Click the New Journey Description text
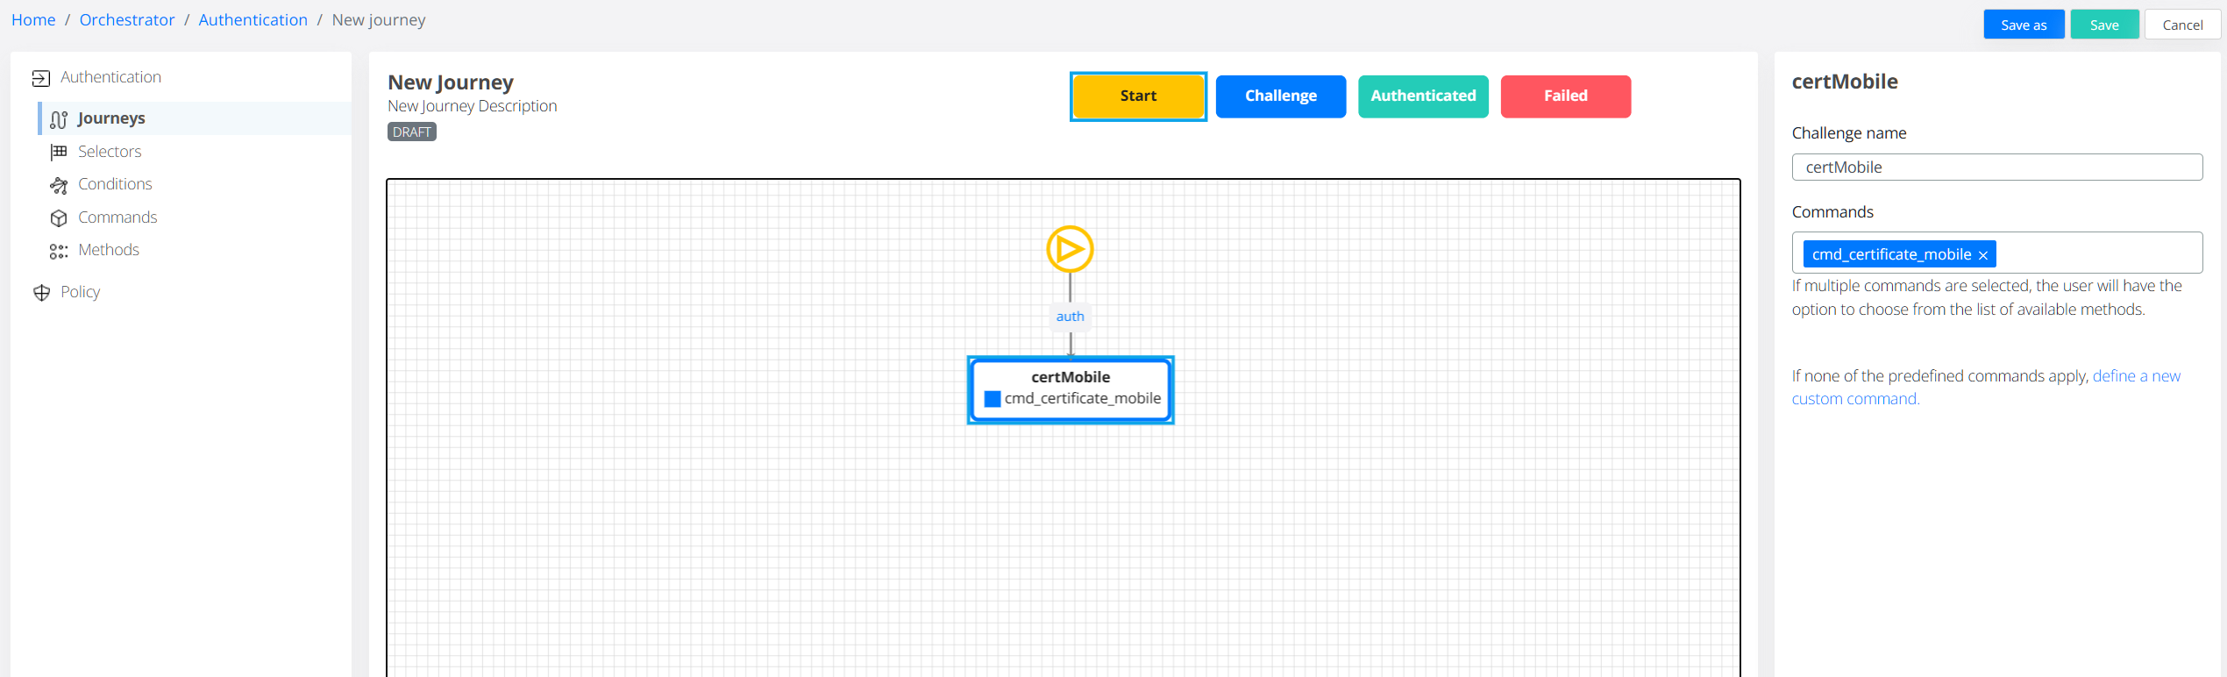The height and width of the screenshot is (677, 2227). (x=473, y=106)
